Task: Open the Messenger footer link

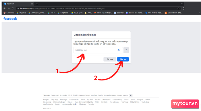Action: tap(63, 100)
